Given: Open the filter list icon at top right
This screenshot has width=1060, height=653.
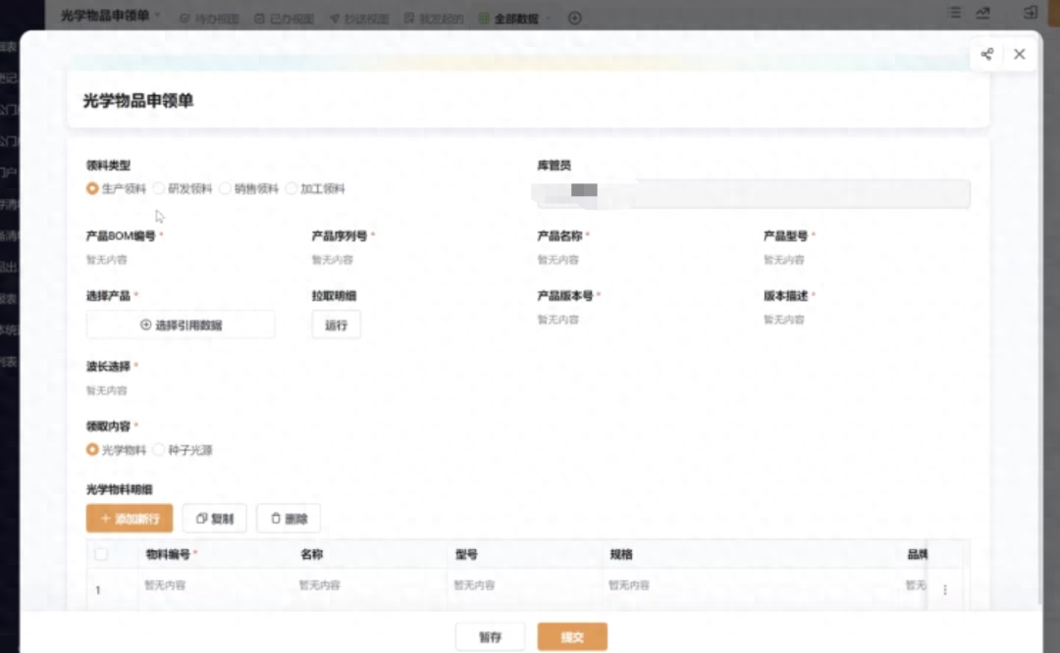Looking at the screenshot, I should [x=953, y=12].
